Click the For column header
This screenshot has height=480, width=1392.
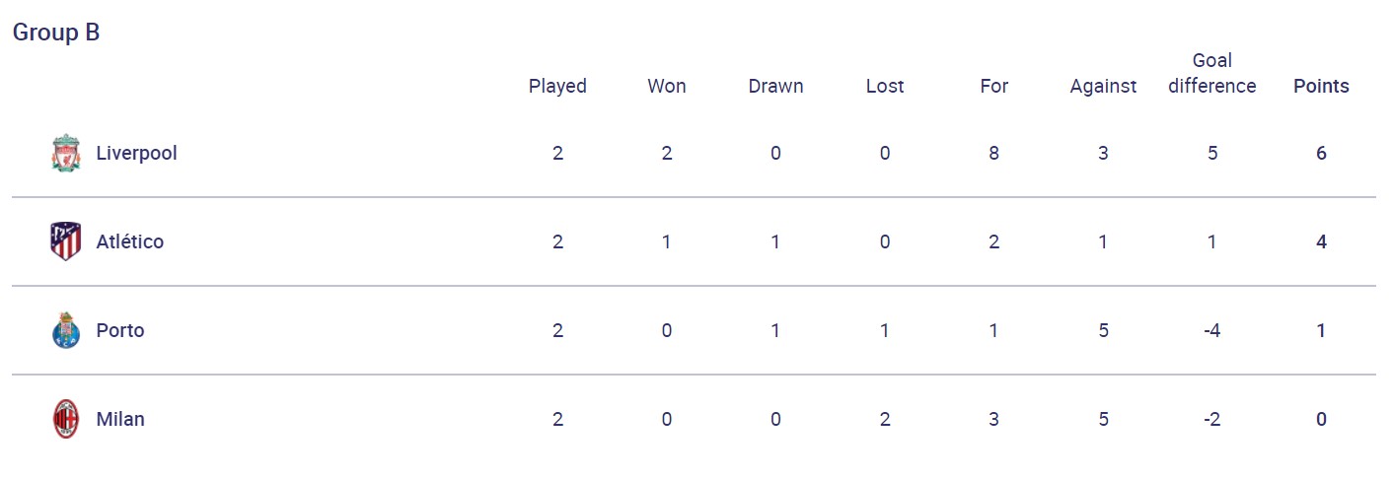pos(993,87)
